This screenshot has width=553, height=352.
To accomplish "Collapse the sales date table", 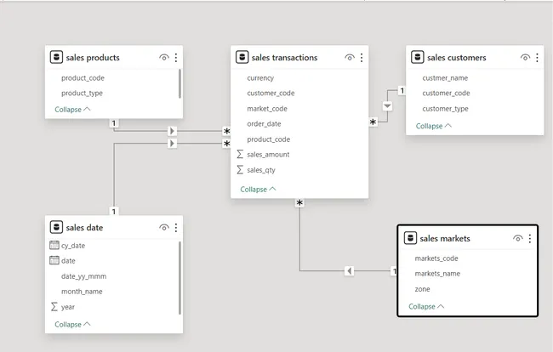I will 72,324.
